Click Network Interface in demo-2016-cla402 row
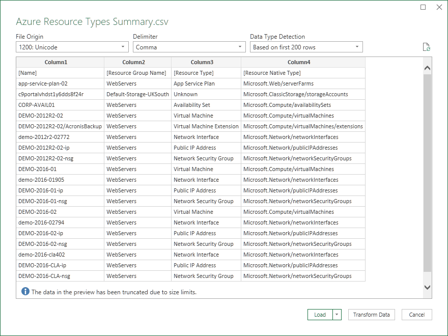Screen dimensions: 448x336 coord(206,255)
